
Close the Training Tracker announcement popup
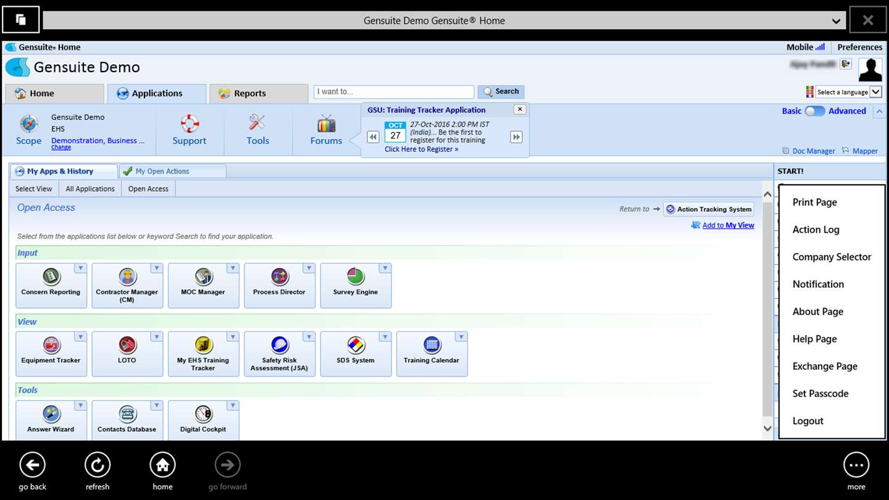(x=520, y=109)
